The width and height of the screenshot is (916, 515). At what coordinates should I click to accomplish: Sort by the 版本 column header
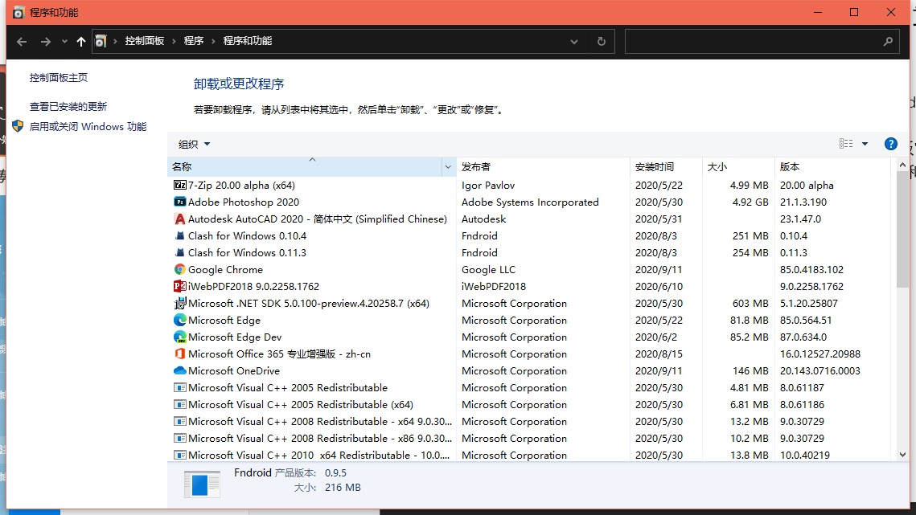coord(832,167)
